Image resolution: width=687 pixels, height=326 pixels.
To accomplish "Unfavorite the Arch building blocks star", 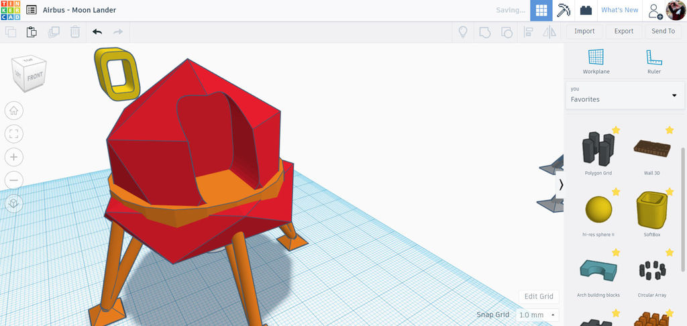I will click(x=616, y=252).
